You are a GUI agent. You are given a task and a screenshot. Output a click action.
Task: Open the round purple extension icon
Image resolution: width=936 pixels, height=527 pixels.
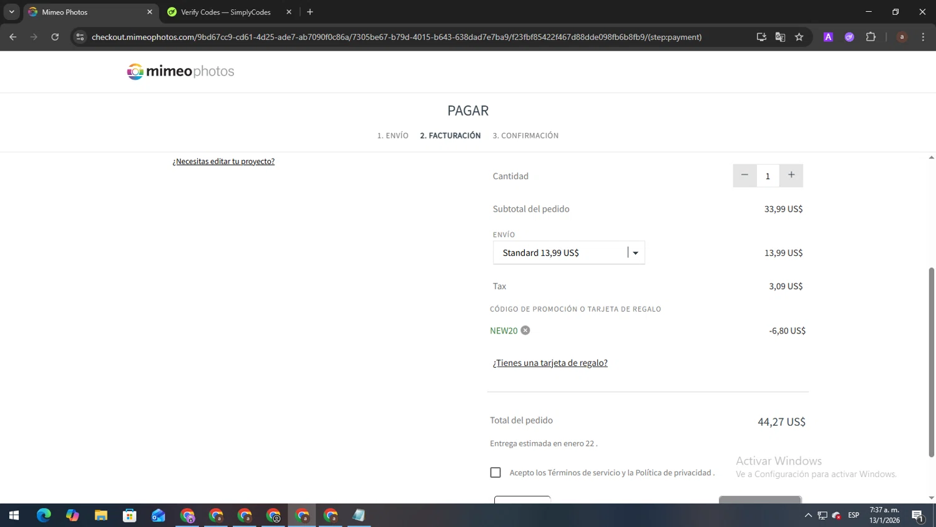click(x=849, y=37)
